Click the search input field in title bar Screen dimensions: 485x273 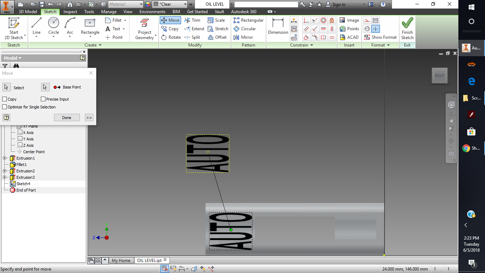click(x=266, y=4)
